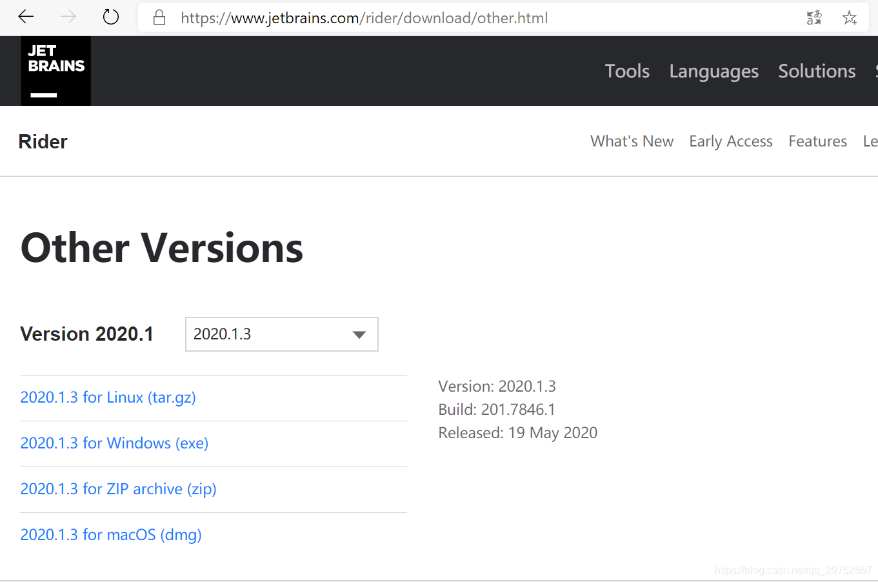Image resolution: width=878 pixels, height=582 pixels.
Task: Click the Released: 19 May 2020 text
Action: 518,433
